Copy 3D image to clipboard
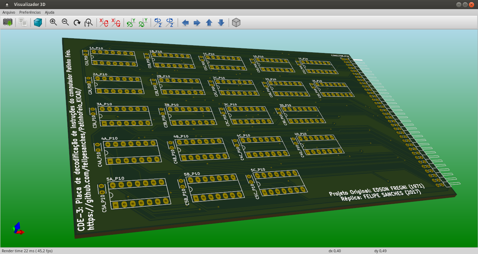478x254 pixels. (x=23, y=22)
